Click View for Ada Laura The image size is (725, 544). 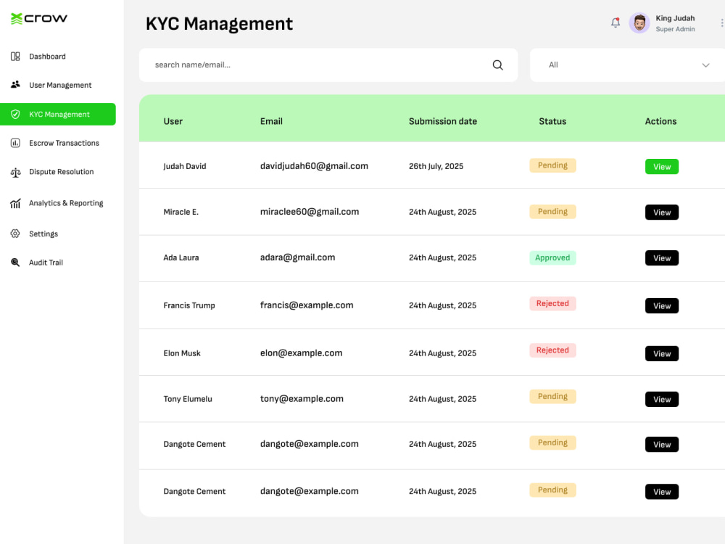point(662,258)
